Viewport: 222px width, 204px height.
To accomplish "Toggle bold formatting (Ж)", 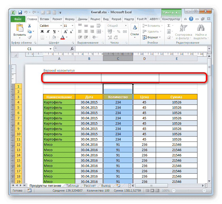I will click(42, 31).
